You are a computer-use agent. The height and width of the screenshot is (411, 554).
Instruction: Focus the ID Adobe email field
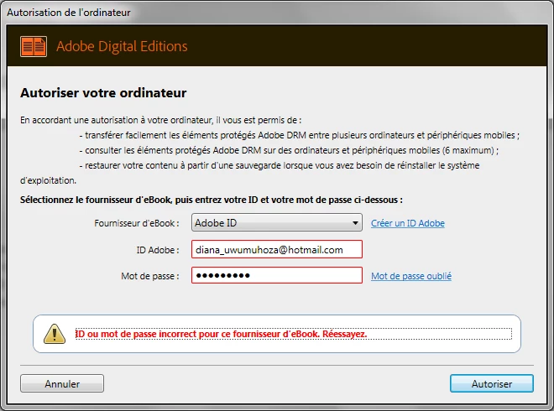[x=277, y=249]
